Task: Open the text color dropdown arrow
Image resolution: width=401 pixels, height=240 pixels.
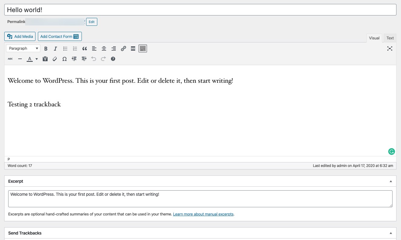Action: pyautogui.click(x=37, y=59)
